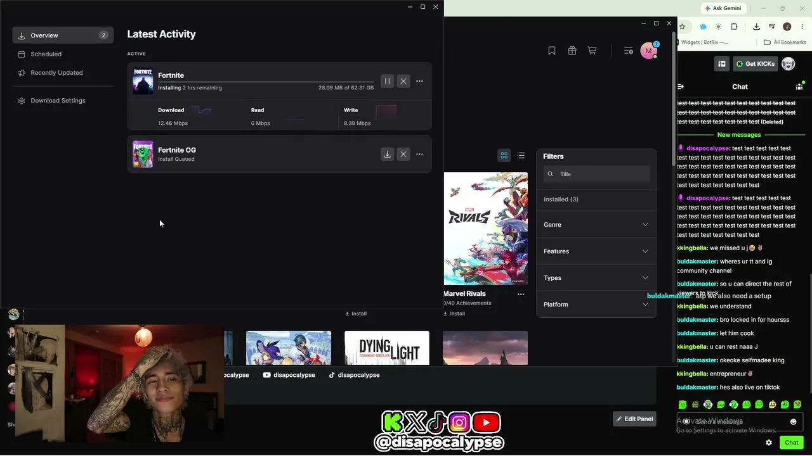
Task: Open the browser downloads icon
Action: [x=756, y=27]
